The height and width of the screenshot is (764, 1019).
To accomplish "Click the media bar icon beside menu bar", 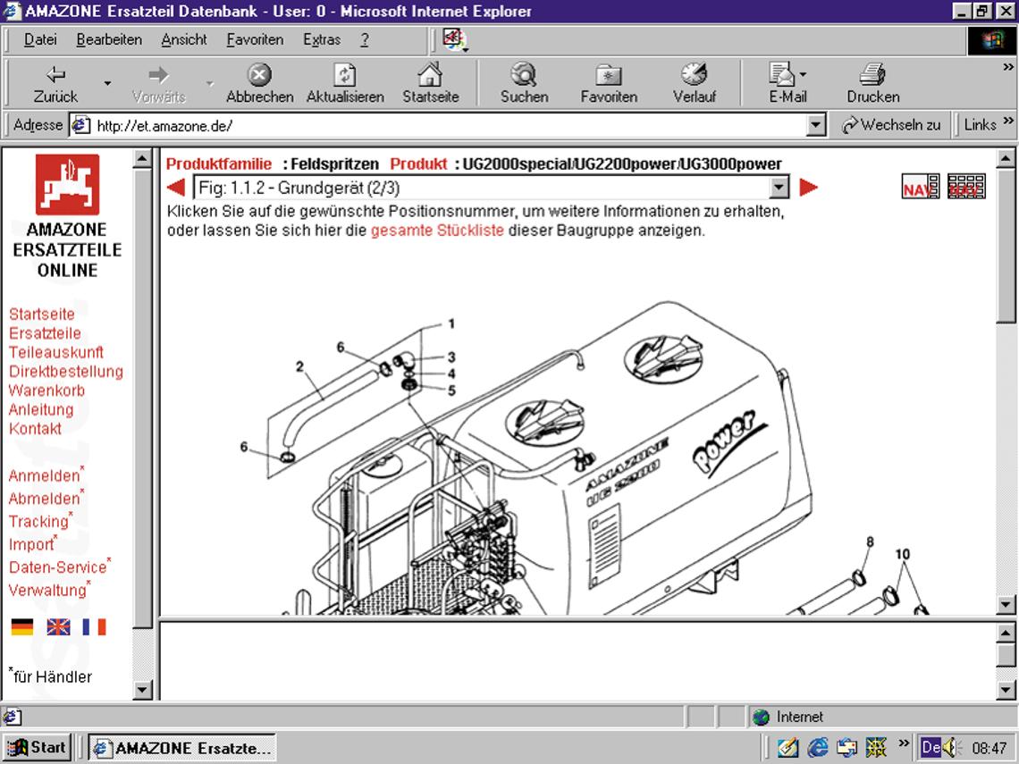I will point(455,39).
